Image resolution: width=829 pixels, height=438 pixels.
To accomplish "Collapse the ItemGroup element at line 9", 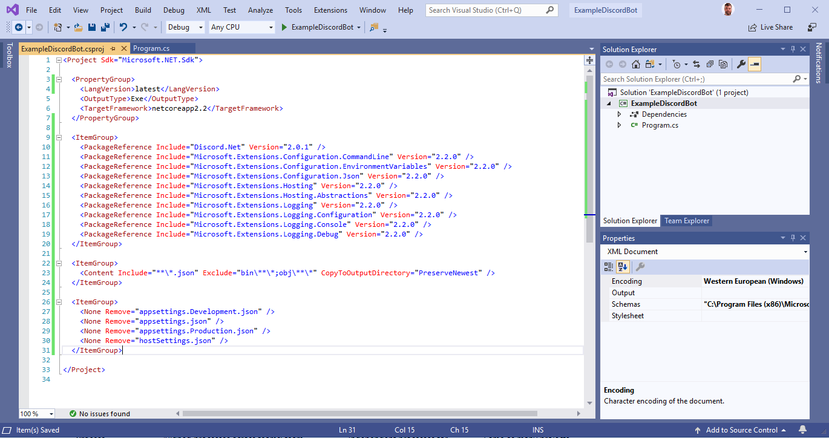I will [x=59, y=137].
